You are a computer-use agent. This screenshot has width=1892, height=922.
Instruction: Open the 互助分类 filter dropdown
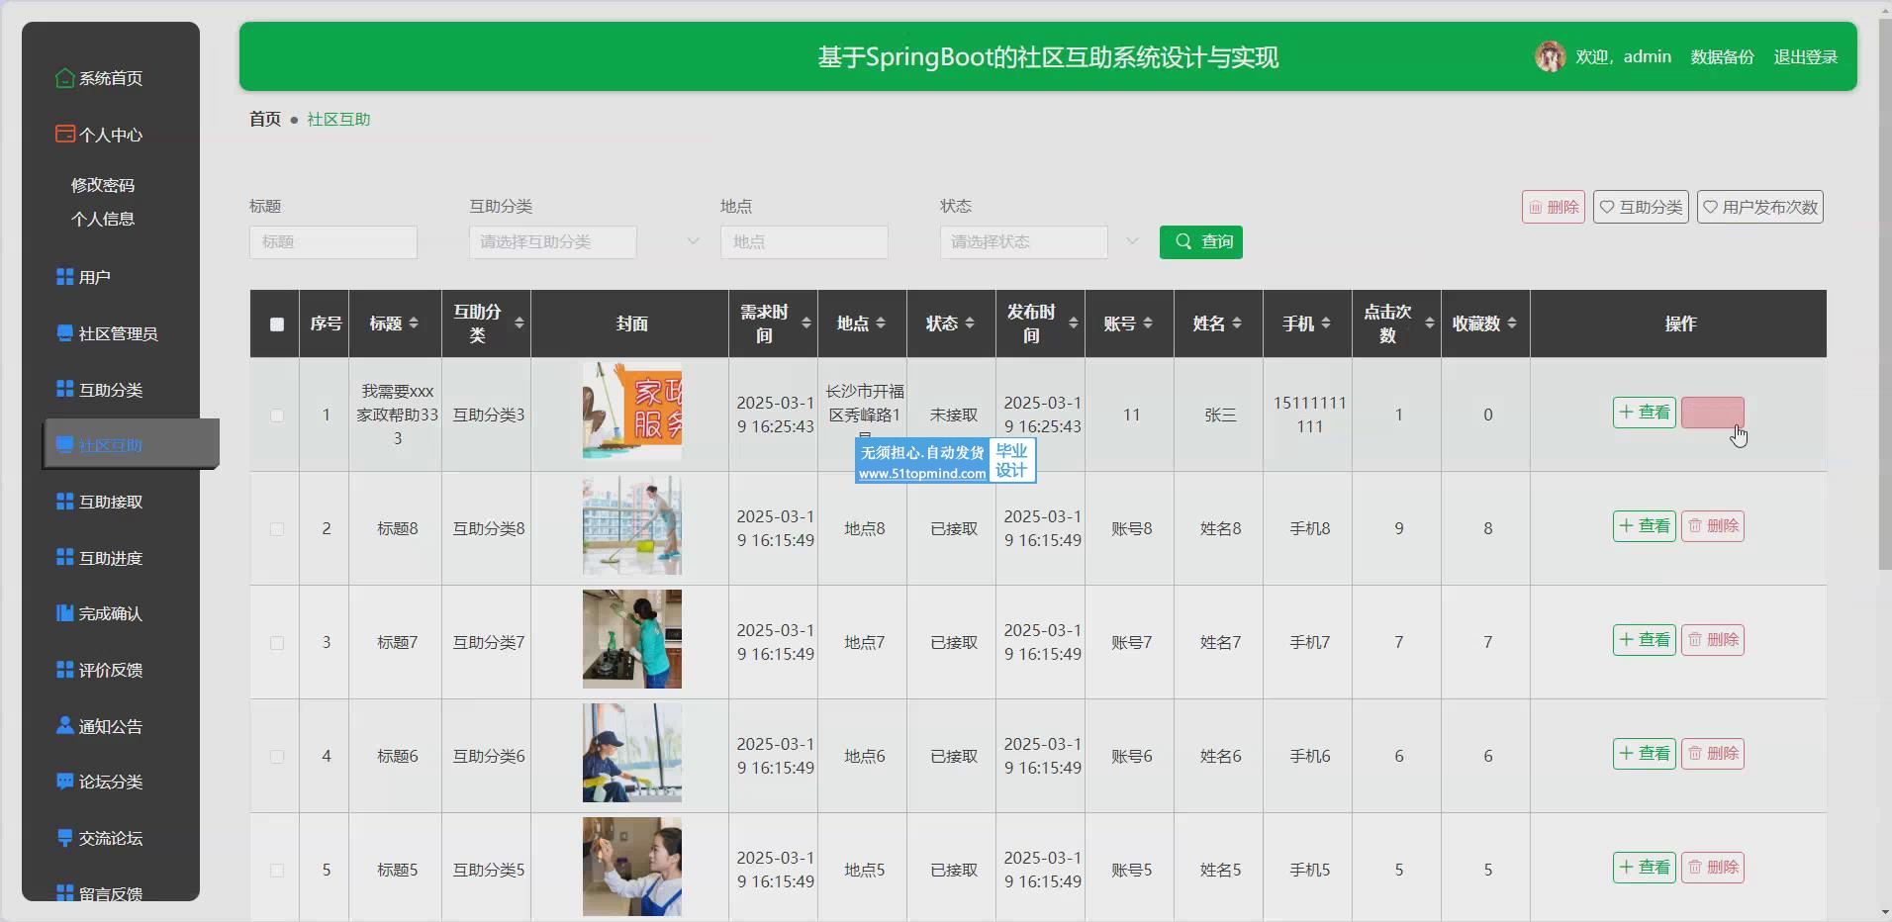pyautogui.click(x=584, y=242)
